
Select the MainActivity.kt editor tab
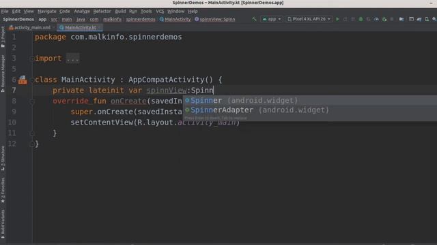pos(80,27)
